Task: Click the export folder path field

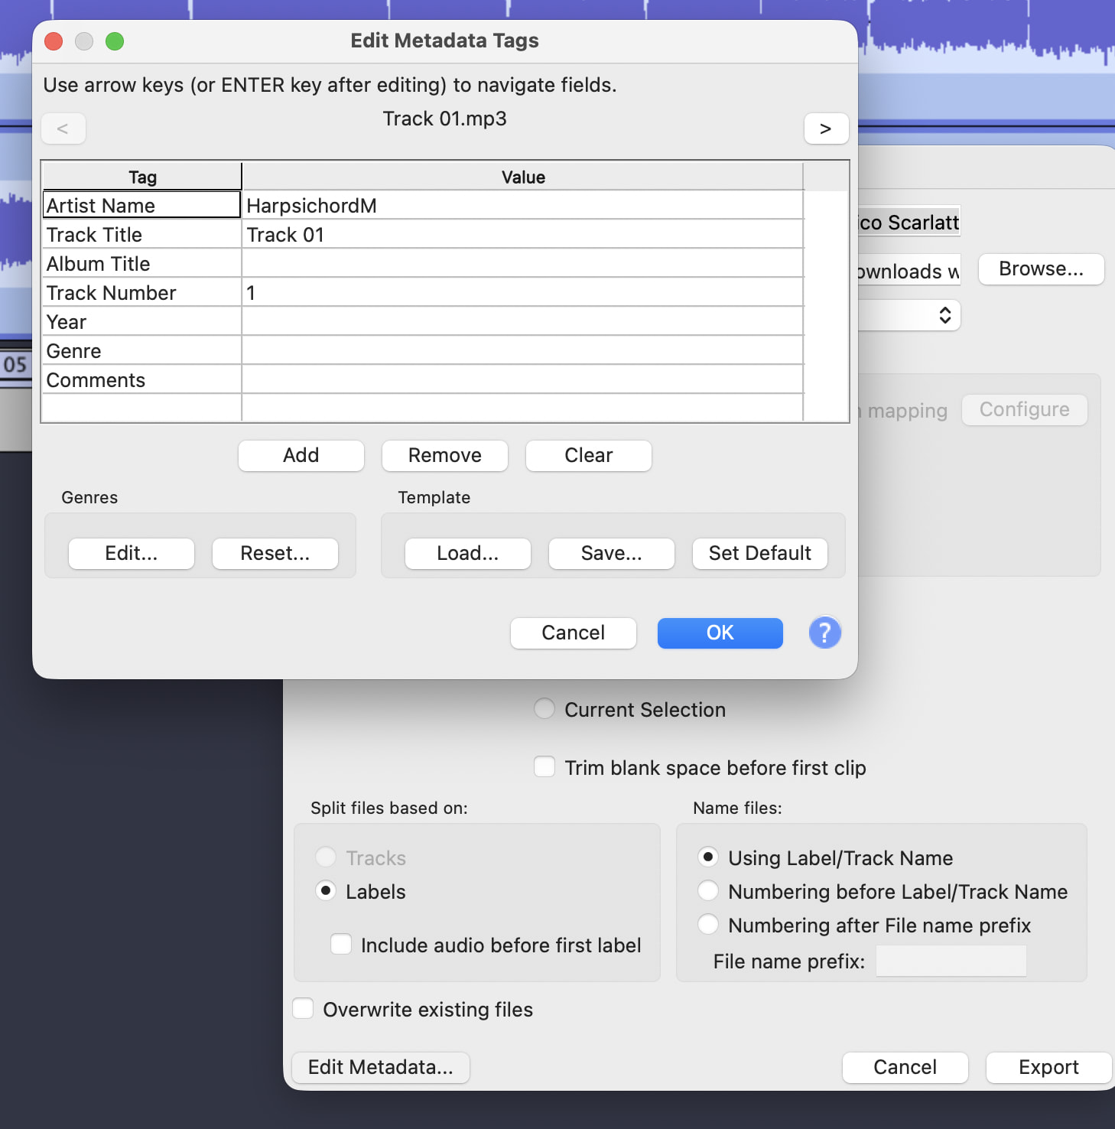Action: pyautogui.click(x=909, y=271)
